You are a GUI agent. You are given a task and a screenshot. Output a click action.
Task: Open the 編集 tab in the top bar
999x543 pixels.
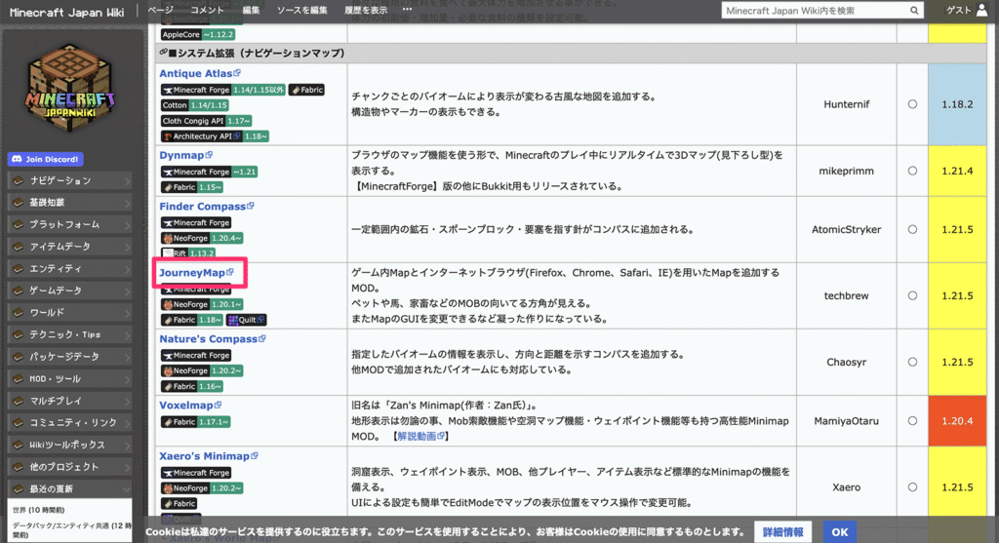[x=251, y=10]
